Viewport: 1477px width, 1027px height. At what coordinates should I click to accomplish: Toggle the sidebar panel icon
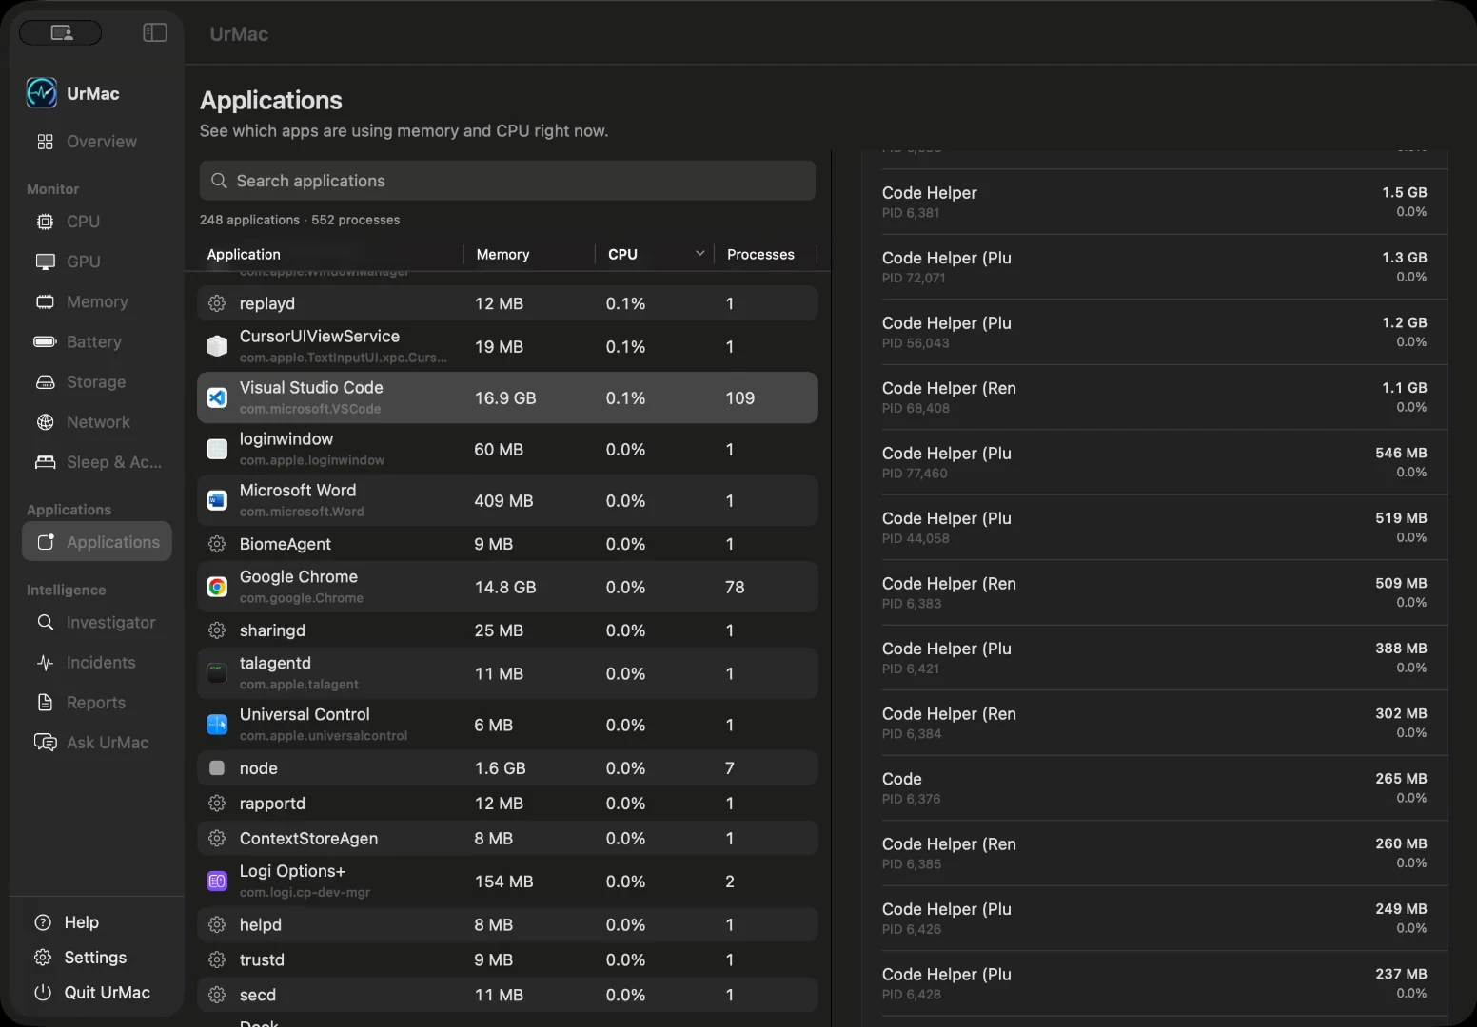(x=155, y=33)
